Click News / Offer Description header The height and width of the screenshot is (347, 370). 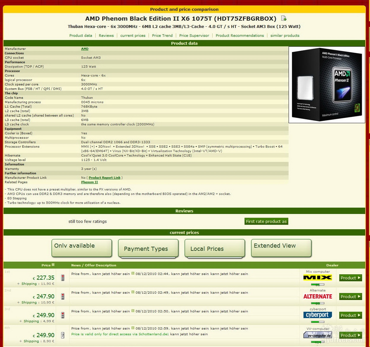tap(94, 265)
